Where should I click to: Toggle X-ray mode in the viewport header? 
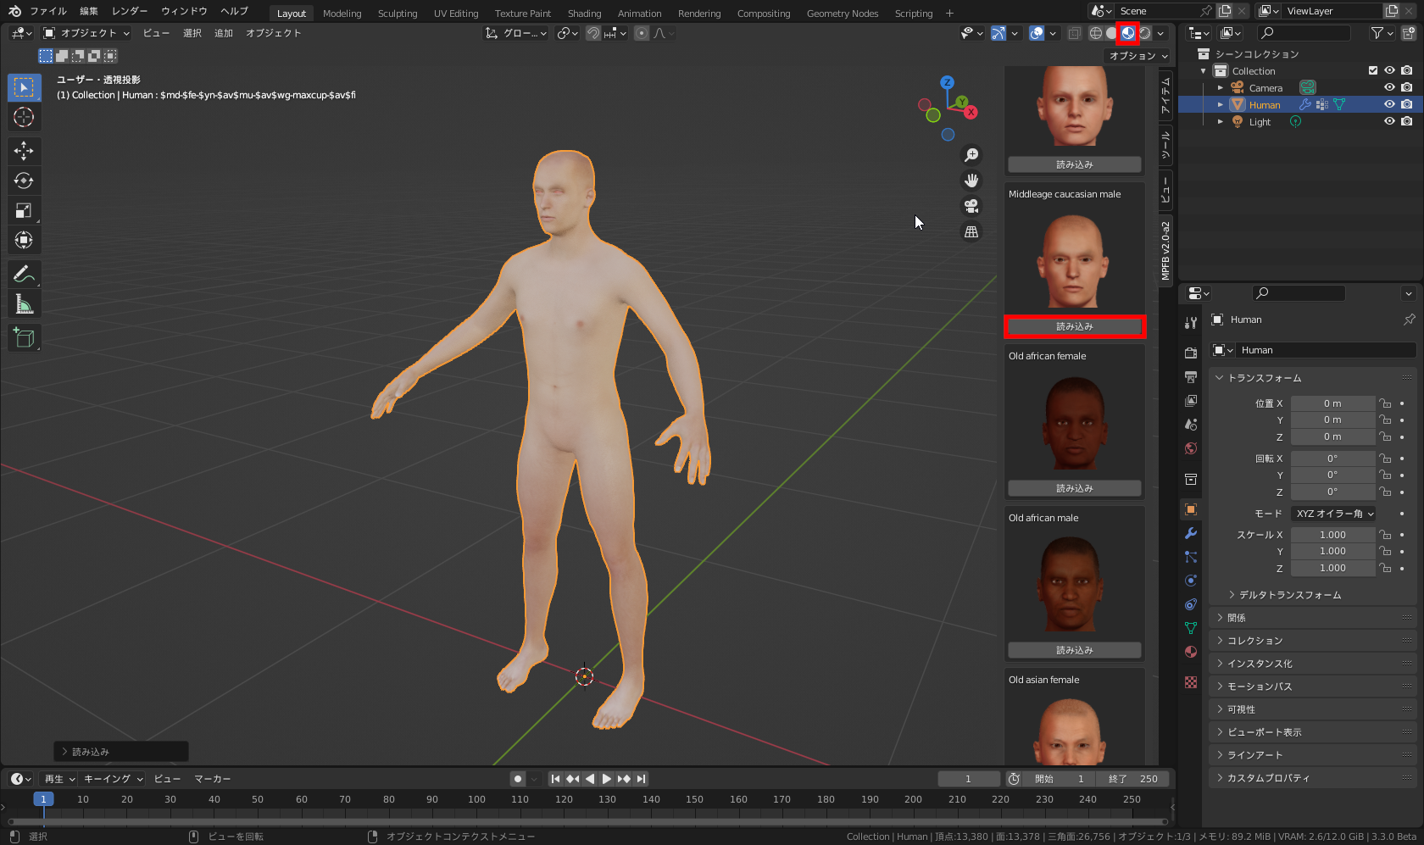pyautogui.click(x=1074, y=33)
